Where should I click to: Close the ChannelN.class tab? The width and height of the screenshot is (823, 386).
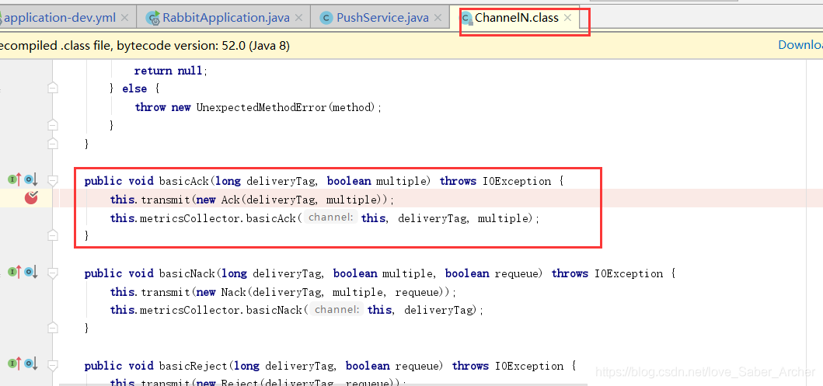coord(567,17)
